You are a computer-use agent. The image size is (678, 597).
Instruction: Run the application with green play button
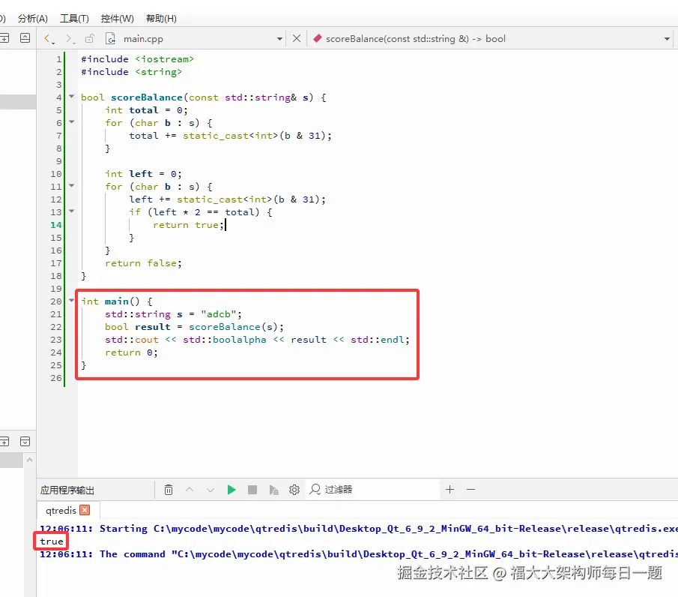[231, 490]
